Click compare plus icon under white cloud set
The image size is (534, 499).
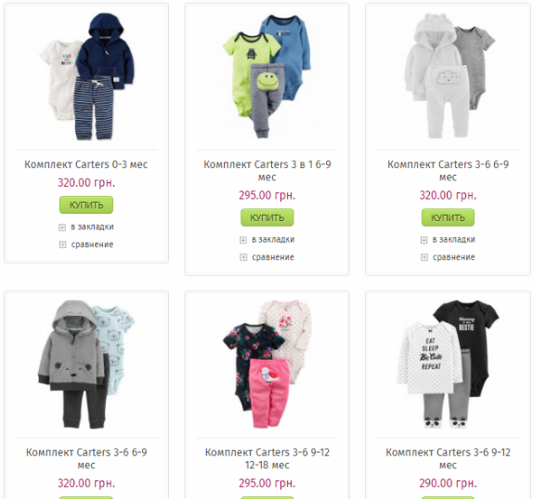(424, 257)
